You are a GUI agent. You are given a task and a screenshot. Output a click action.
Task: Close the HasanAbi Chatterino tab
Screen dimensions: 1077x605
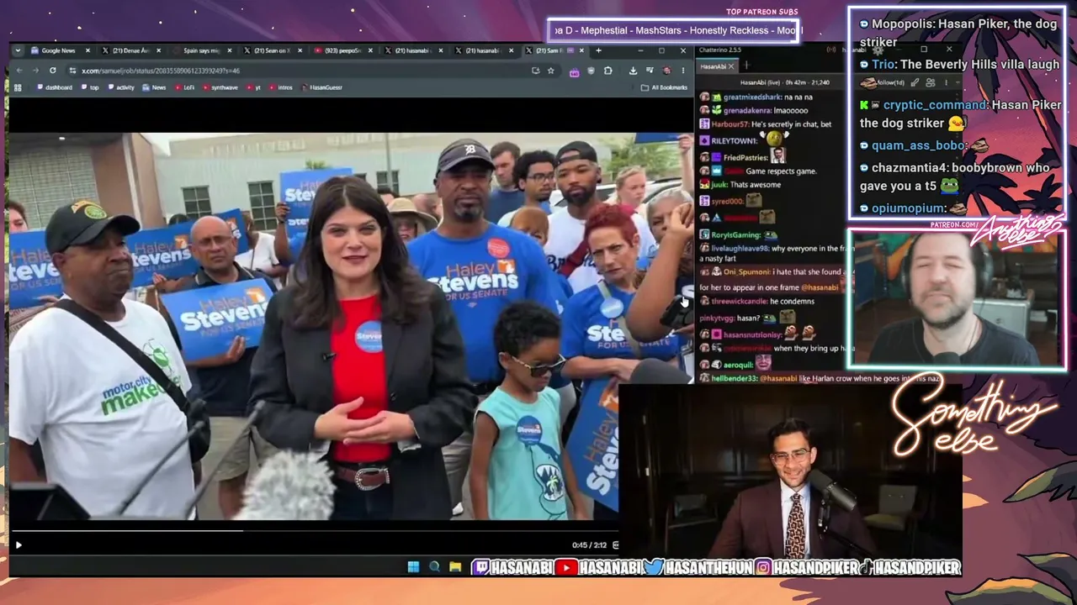[731, 66]
